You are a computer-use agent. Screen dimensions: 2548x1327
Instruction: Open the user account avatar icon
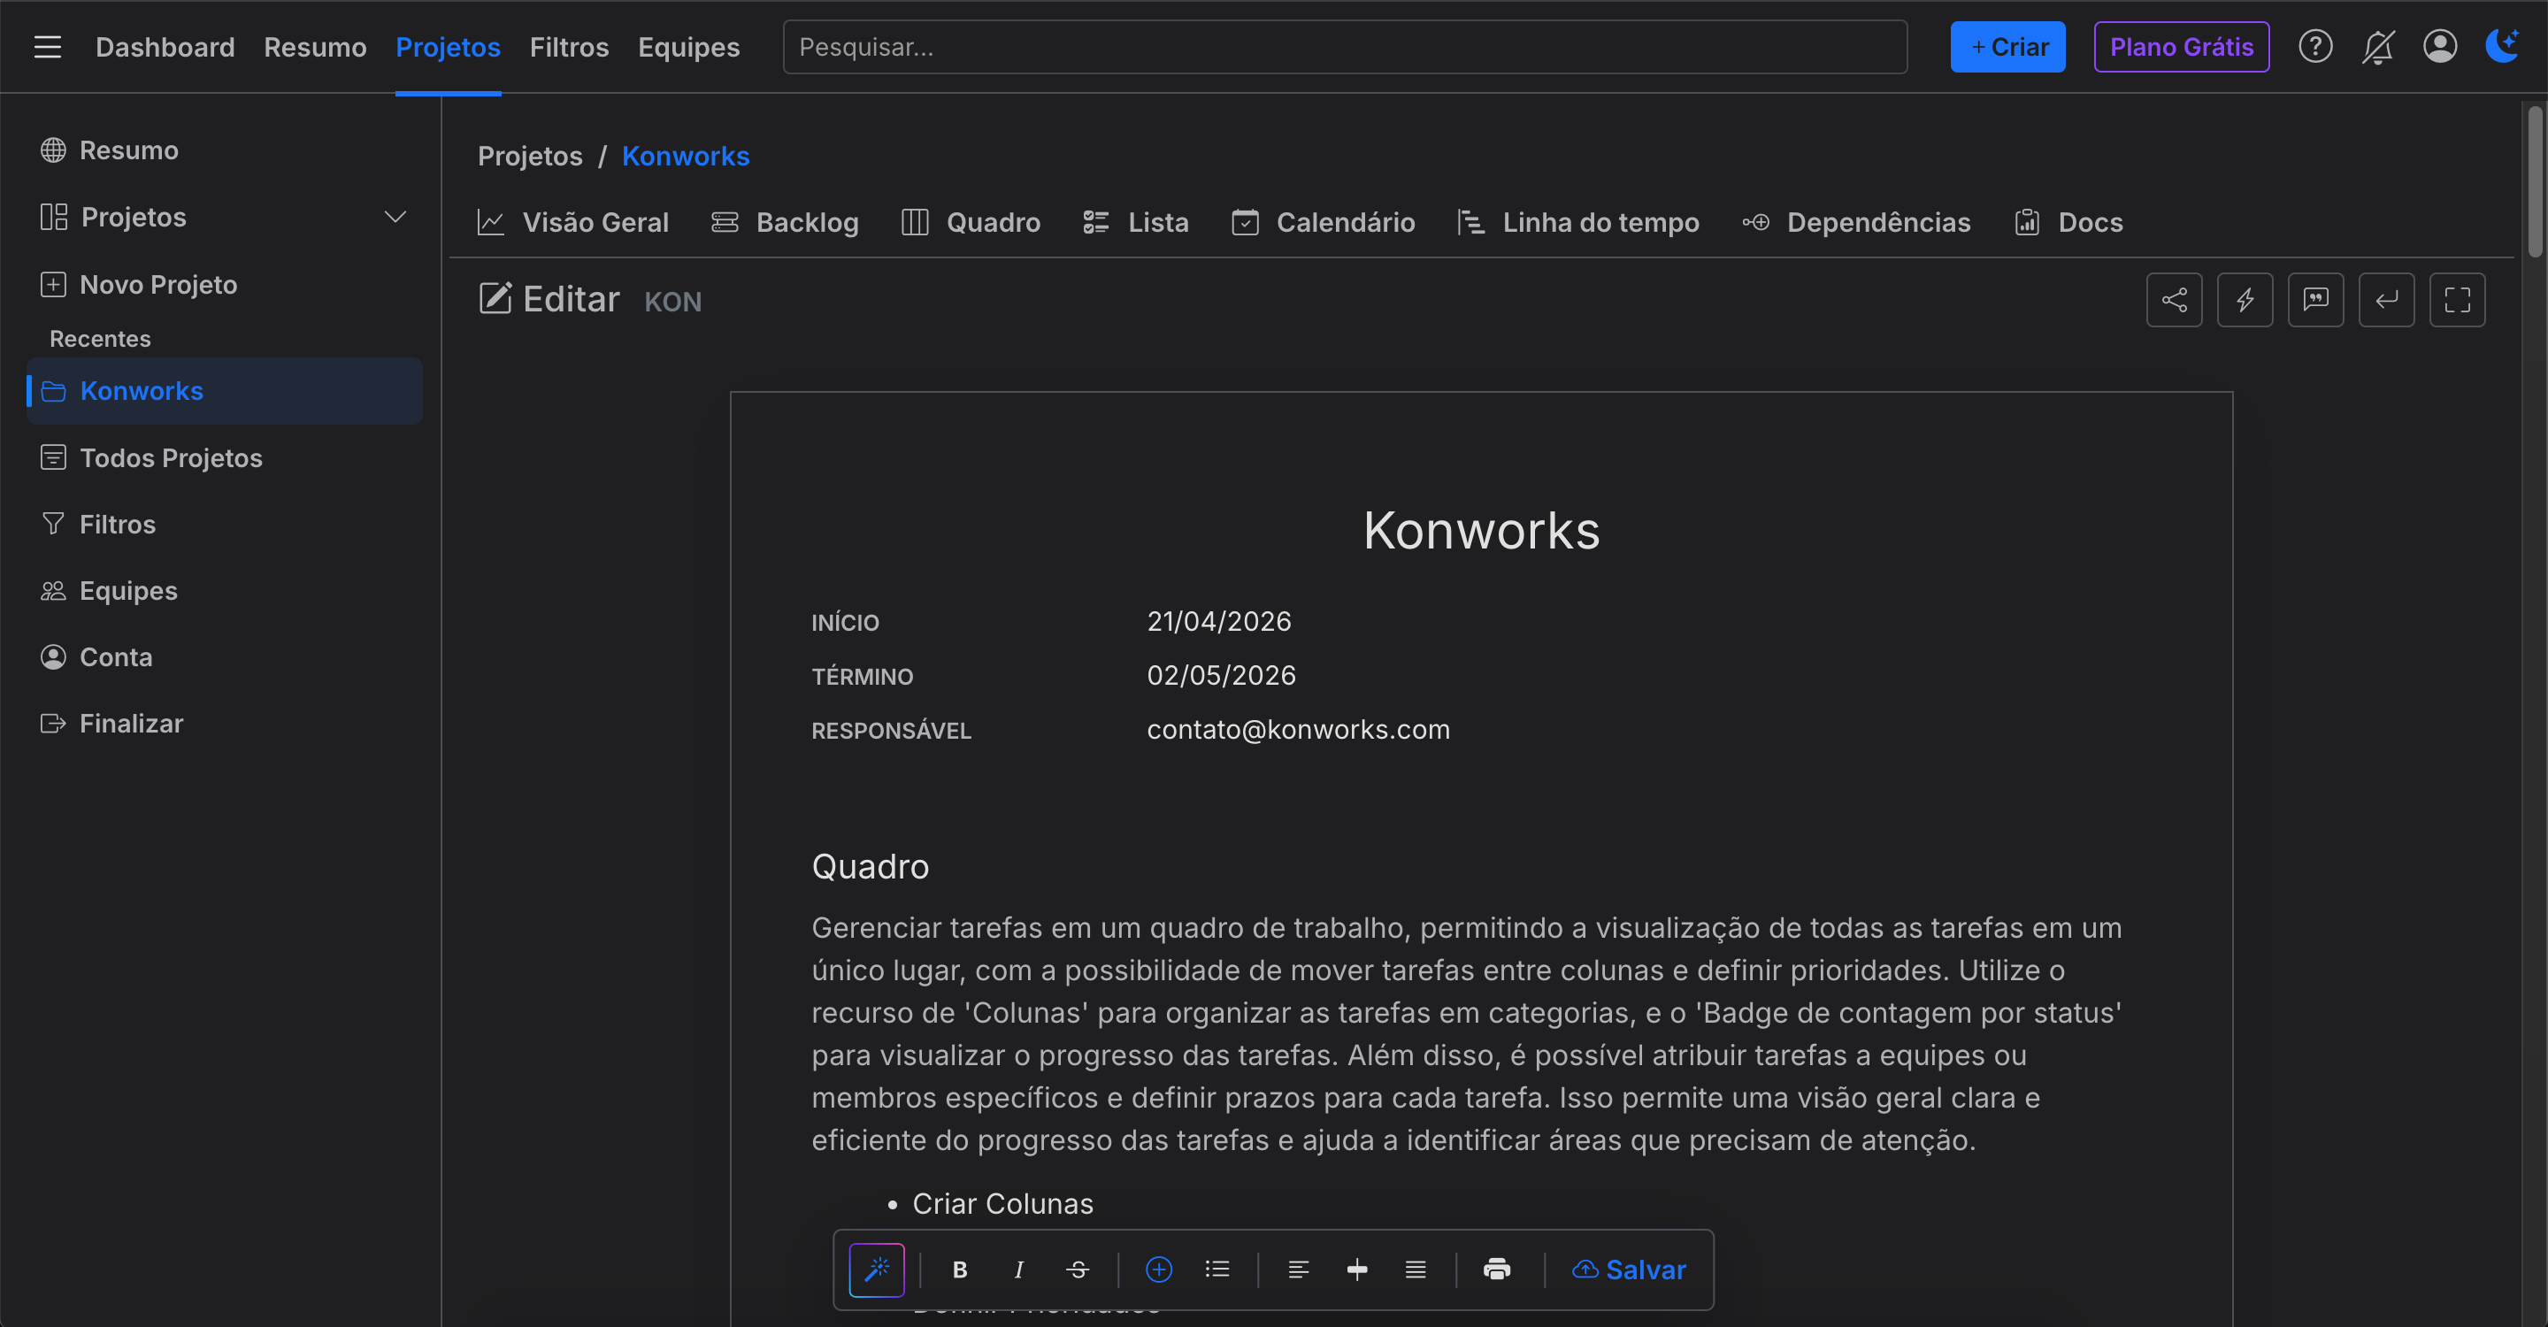(x=2439, y=47)
